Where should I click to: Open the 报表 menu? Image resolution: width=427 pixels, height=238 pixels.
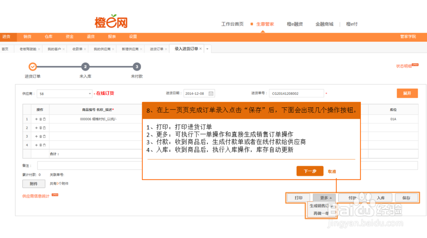click(x=111, y=36)
